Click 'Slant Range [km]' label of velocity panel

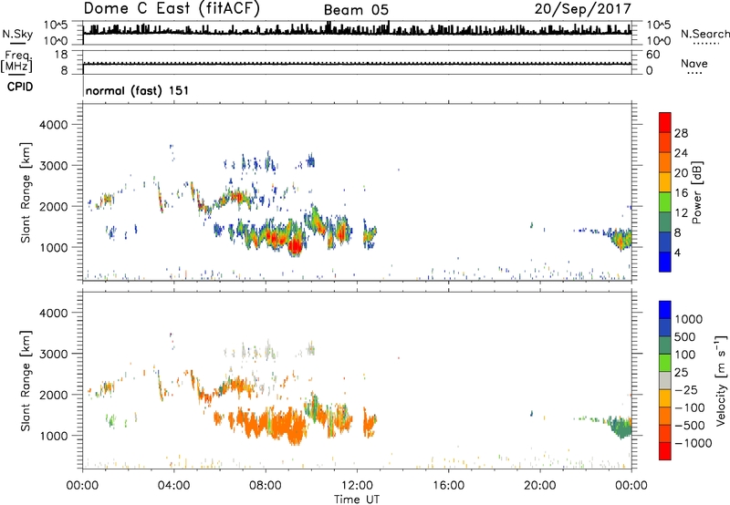[x=26, y=380]
